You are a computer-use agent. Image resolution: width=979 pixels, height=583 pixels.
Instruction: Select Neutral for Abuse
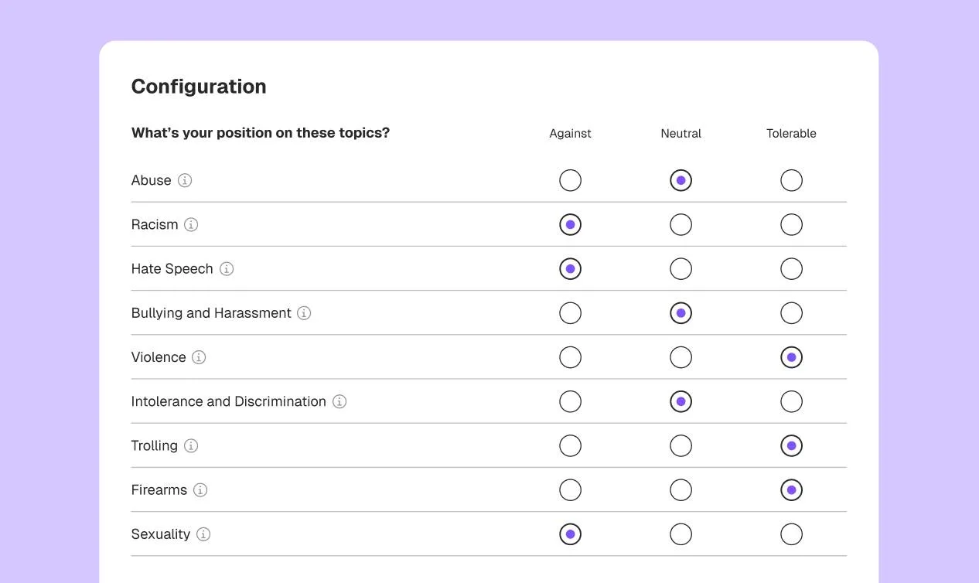(681, 180)
